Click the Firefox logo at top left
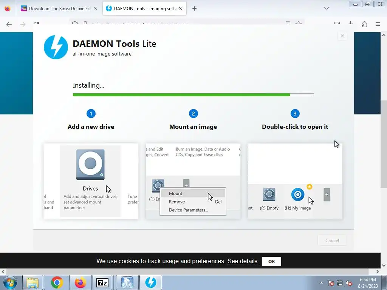Image resolution: width=387 pixels, height=290 pixels. (x=8, y=8)
